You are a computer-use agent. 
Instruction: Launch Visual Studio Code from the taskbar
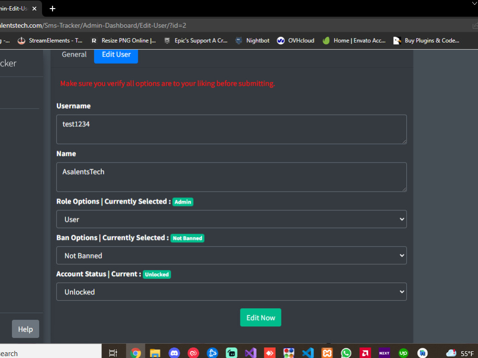[308, 353]
